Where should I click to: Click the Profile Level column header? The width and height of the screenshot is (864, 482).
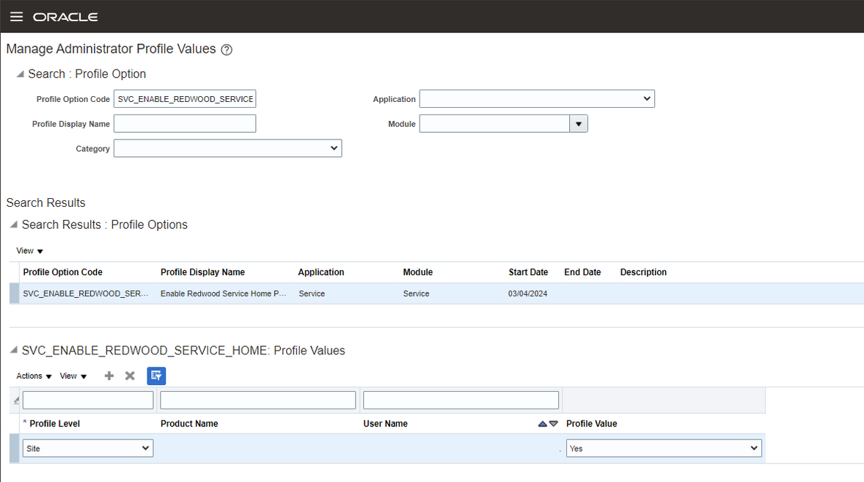click(54, 423)
